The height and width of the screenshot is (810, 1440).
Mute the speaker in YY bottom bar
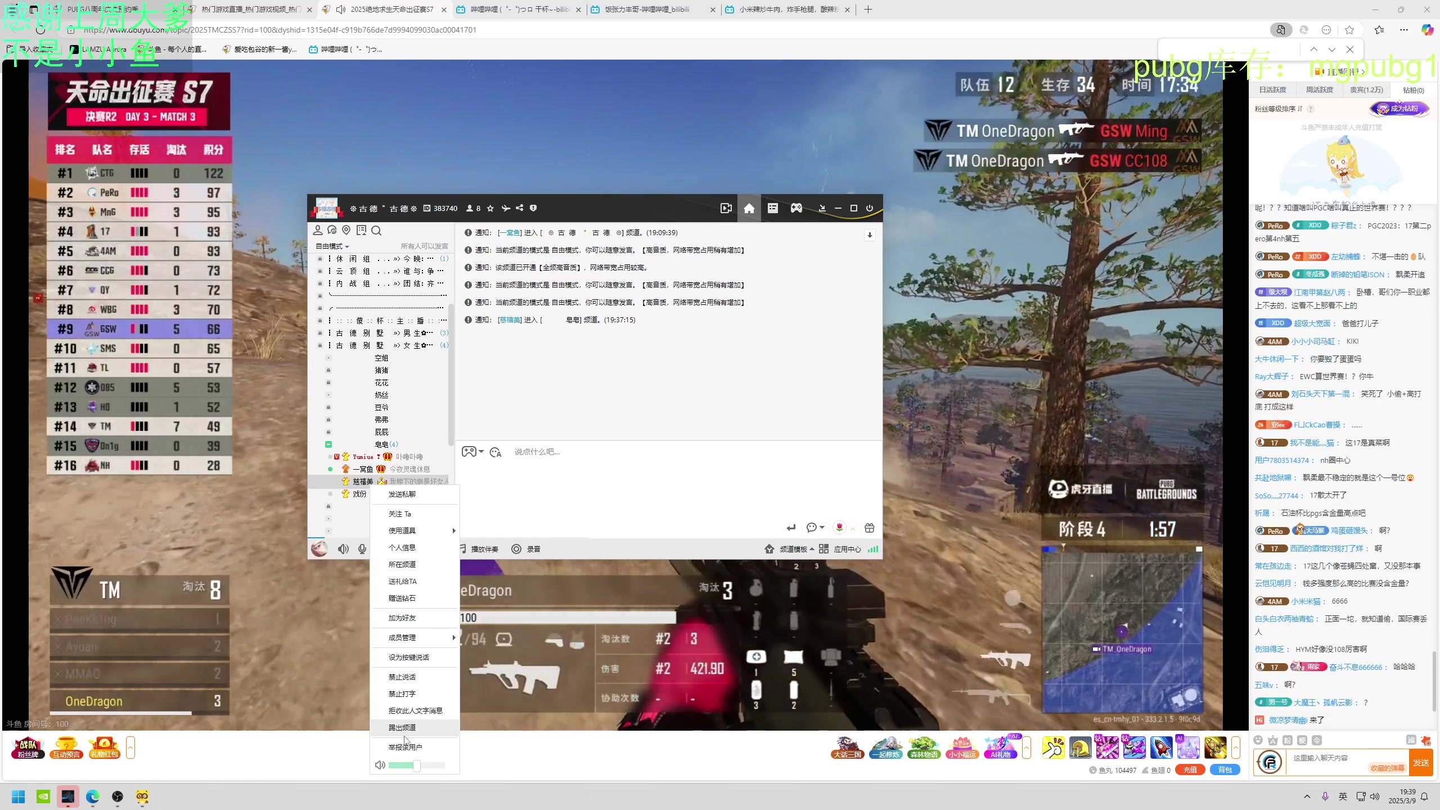343,549
